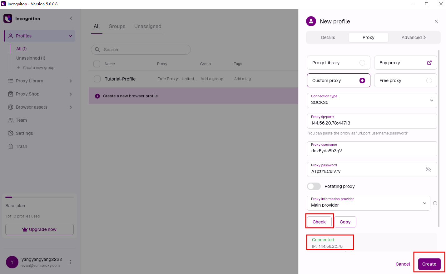Click the user avatar Y circle

[x=12, y=262]
